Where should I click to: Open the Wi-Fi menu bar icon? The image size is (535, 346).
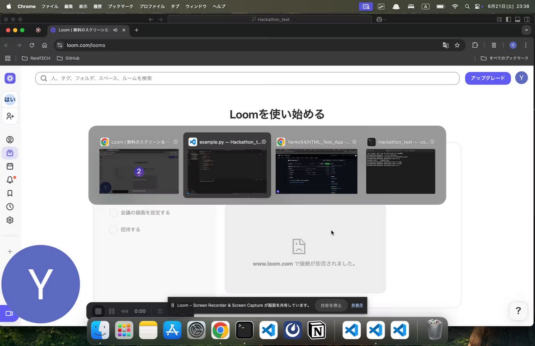pyautogui.click(x=455, y=6)
